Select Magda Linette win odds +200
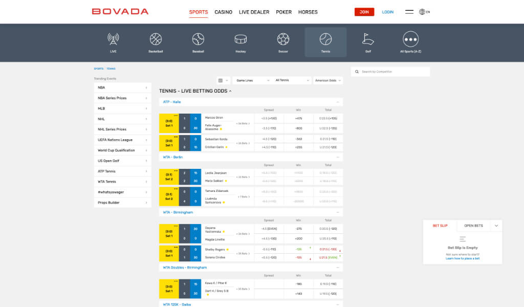524x307 pixels. 298,238
